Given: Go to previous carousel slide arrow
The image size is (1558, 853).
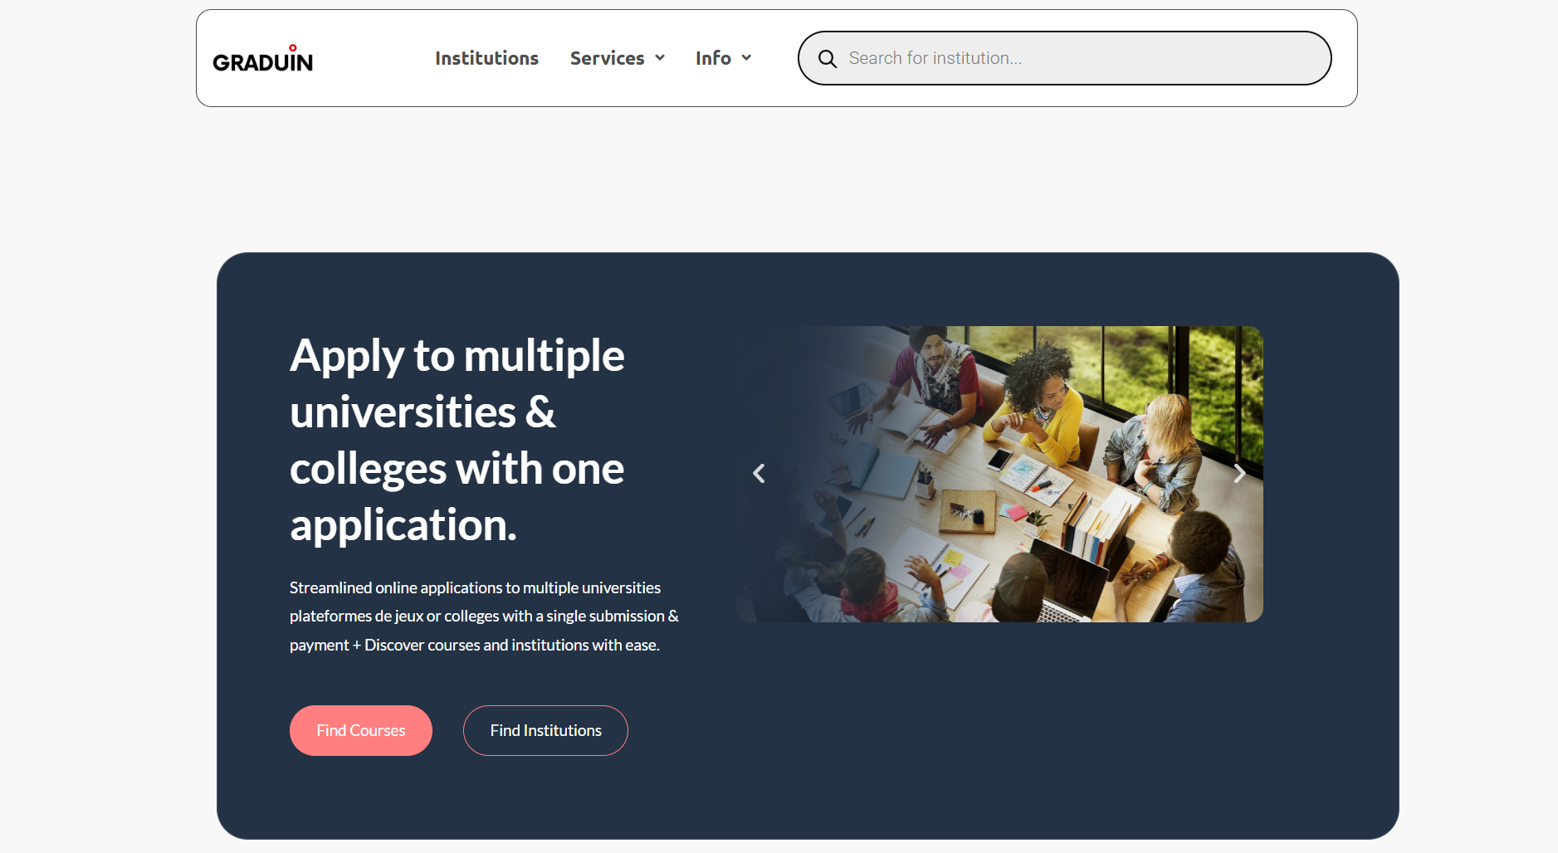Looking at the screenshot, I should coord(759,473).
